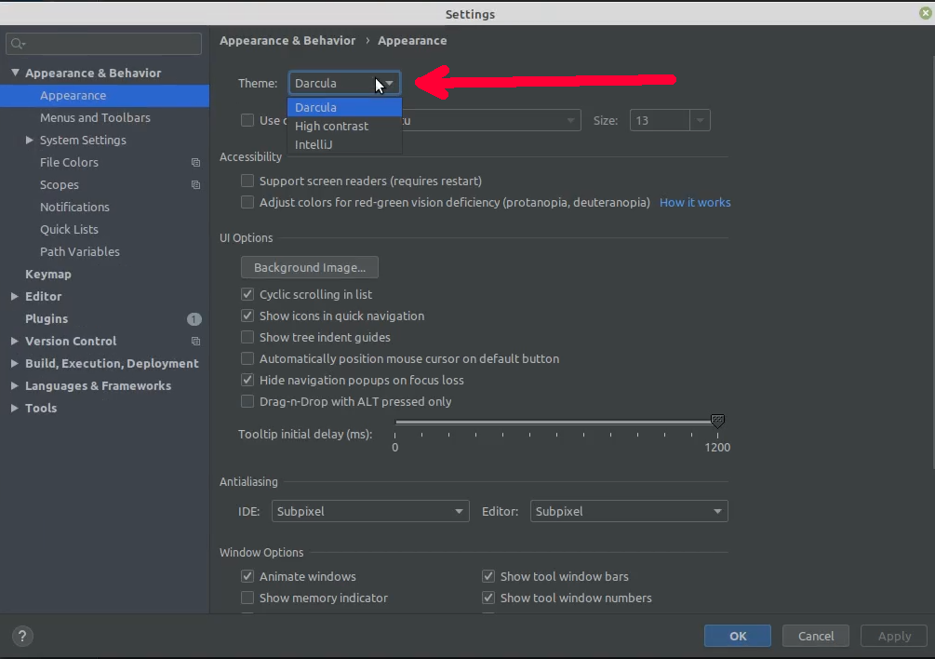Click the Cancel button
Image resolution: width=935 pixels, height=659 pixels.
click(816, 636)
